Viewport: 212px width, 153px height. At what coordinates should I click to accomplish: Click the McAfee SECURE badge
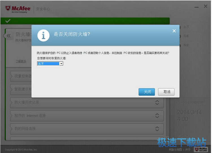coord(201,149)
